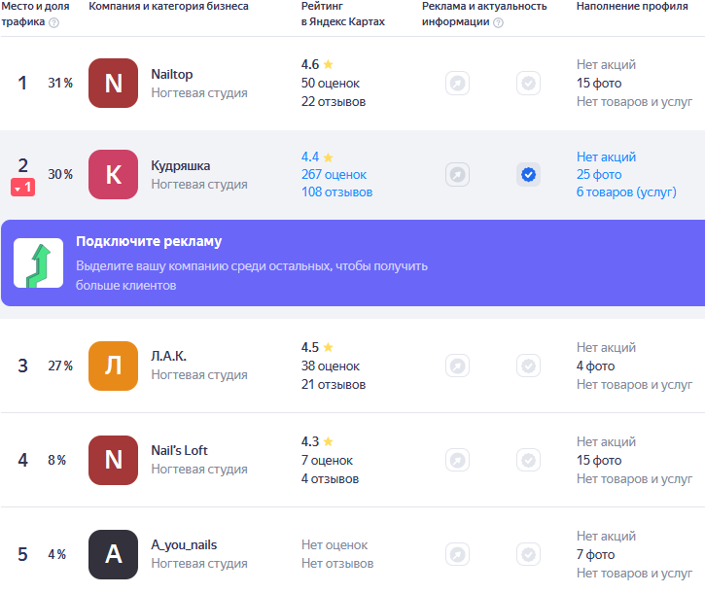Click the '15 фото' text in Nailtop row

tap(599, 84)
